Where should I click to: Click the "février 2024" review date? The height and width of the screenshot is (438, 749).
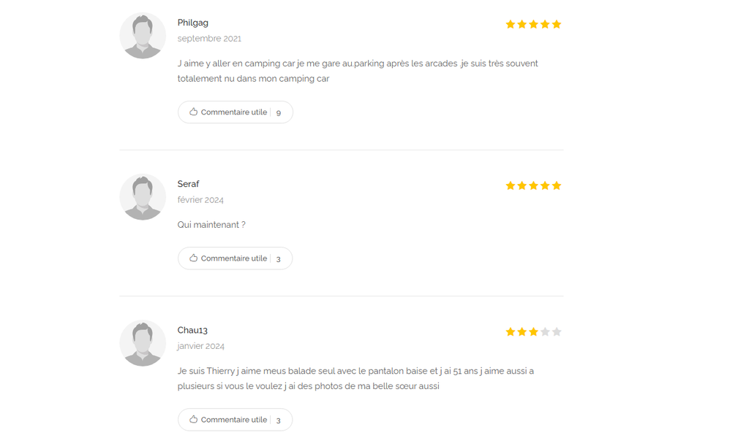(x=200, y=200)
